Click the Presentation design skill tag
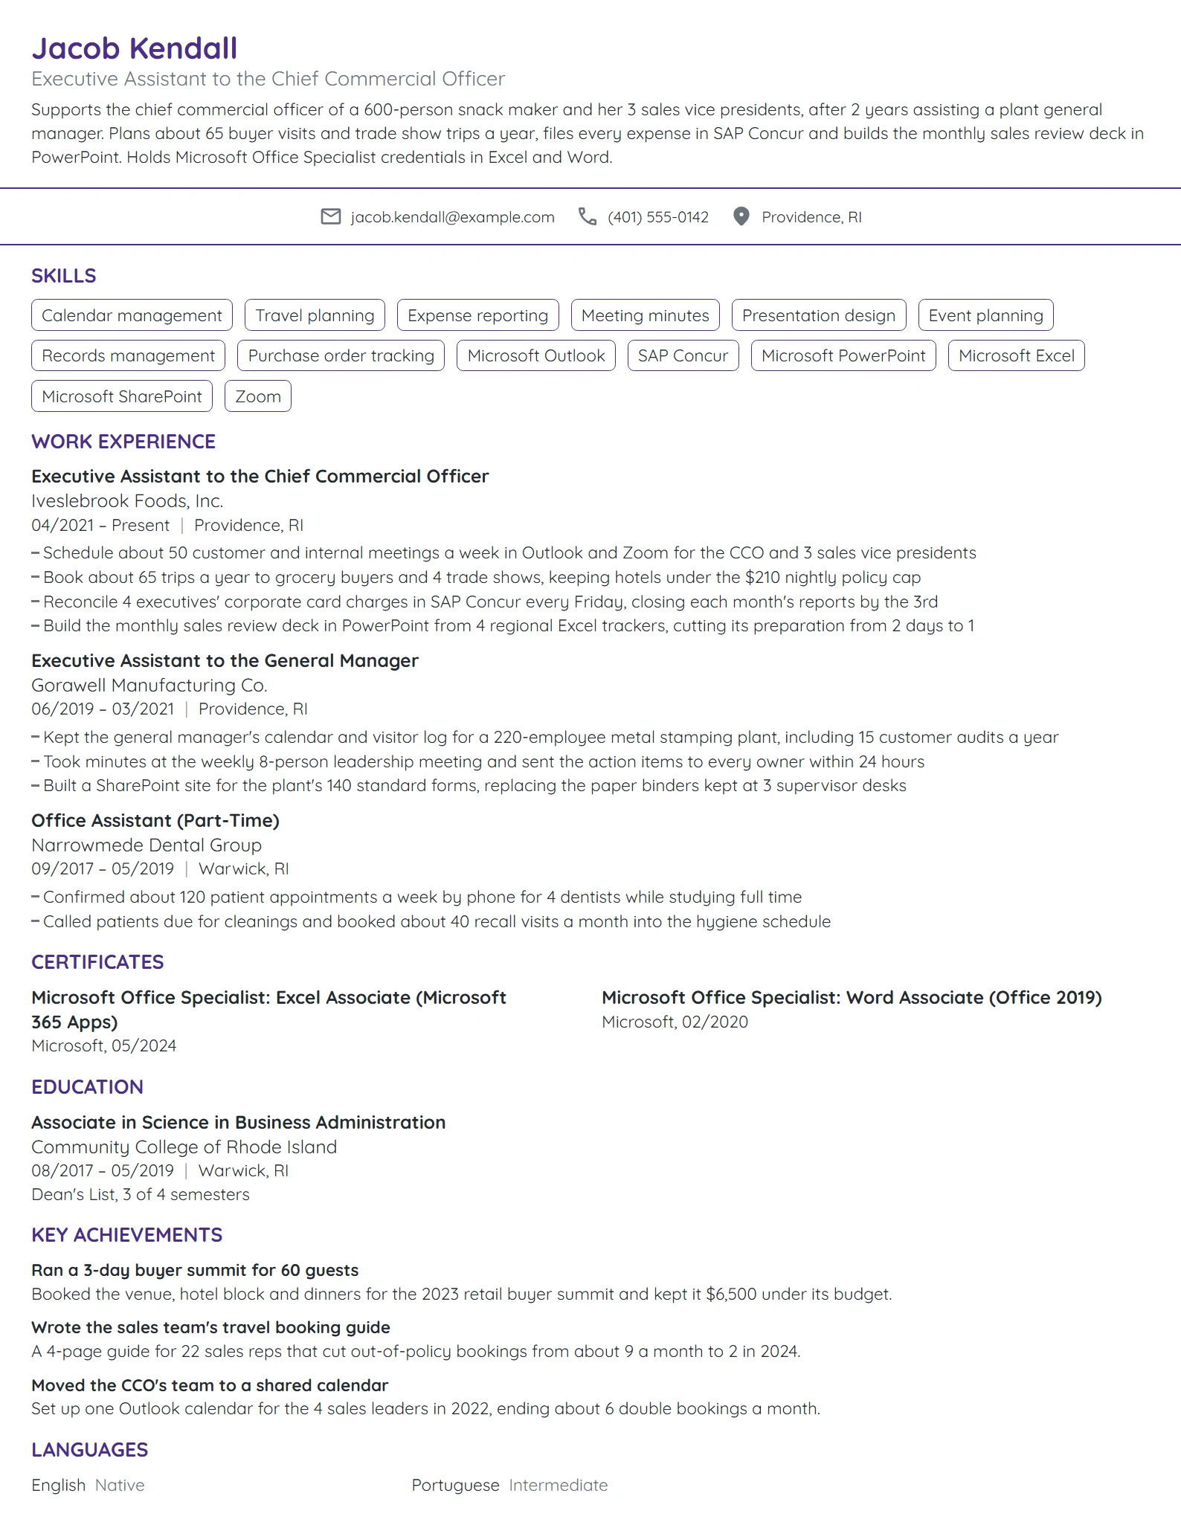 (819, 315)
